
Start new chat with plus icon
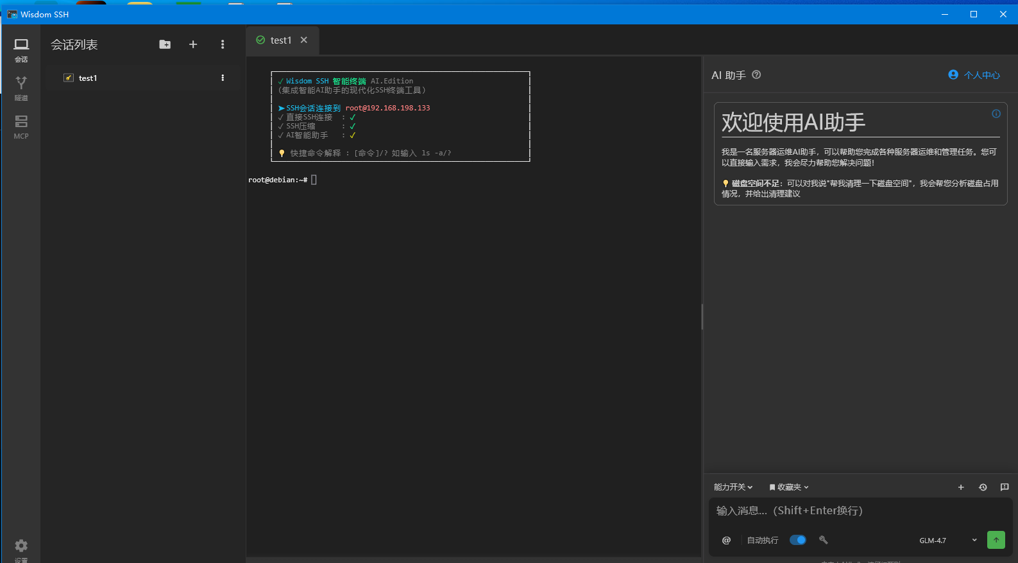pos(961,487)
